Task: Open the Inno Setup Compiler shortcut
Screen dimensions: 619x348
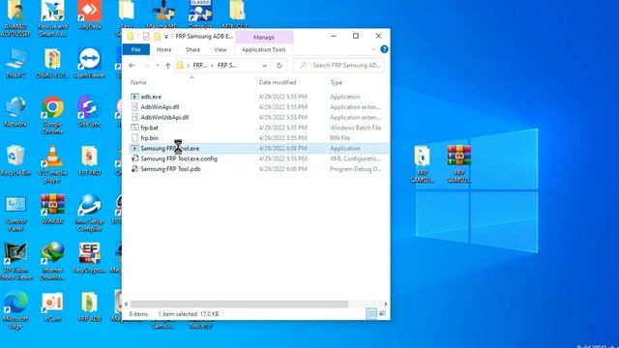Action: [x=90, y=214]
